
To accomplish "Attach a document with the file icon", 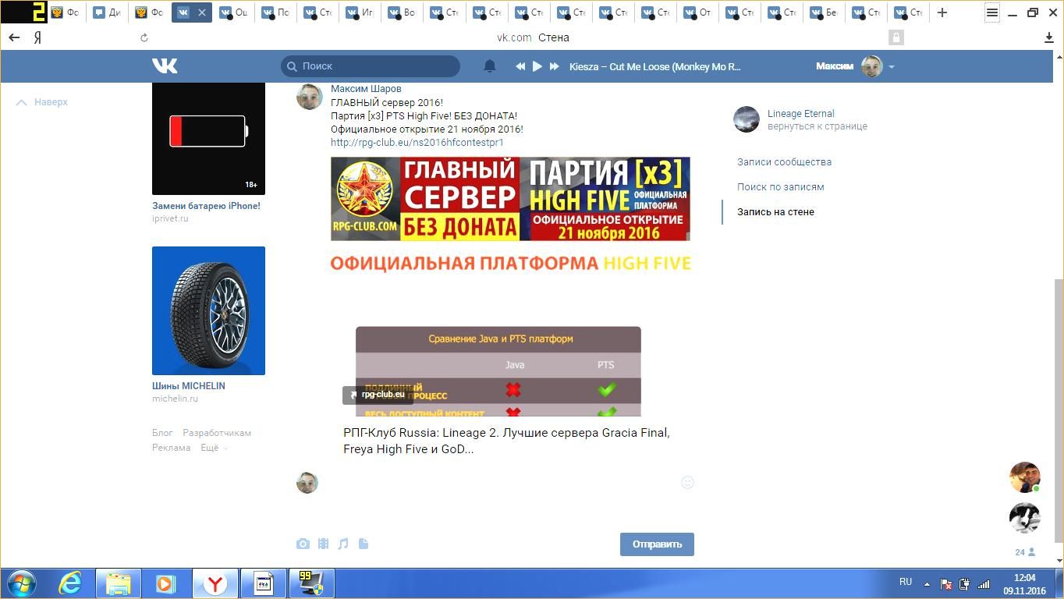I will tap(364, 544).
